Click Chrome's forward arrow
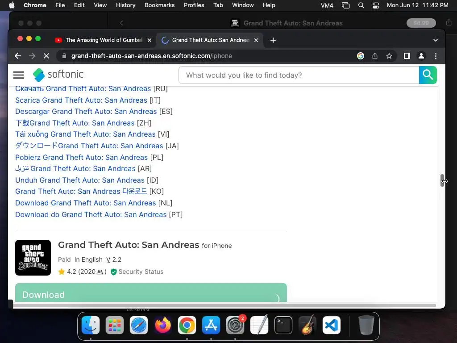This screenshot has height=343, width=457. pos(32,56)
